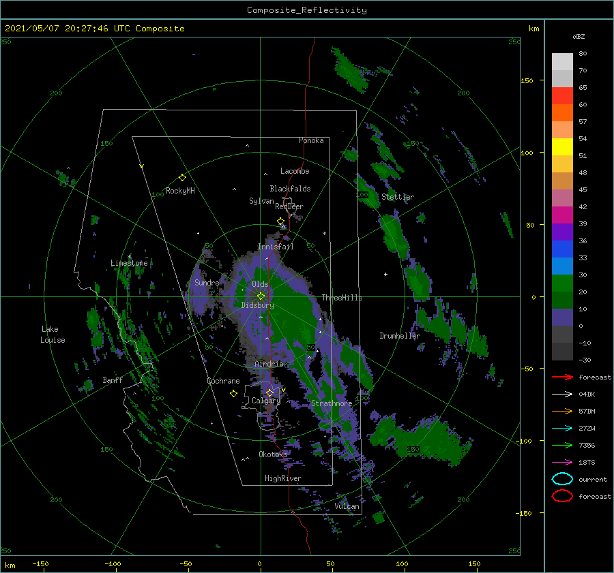Click the Airdrie city label
Screen dimensions: 614x573
tap(269, 364)
